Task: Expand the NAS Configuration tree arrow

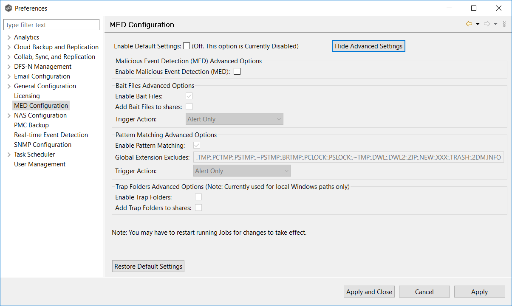Action: point(9,115)
